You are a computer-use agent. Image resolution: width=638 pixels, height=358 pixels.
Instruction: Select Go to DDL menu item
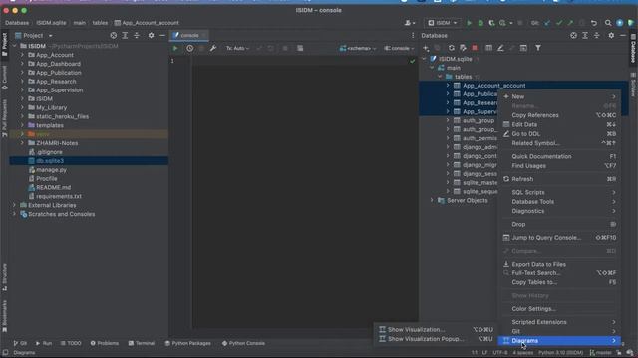point(560,134)
